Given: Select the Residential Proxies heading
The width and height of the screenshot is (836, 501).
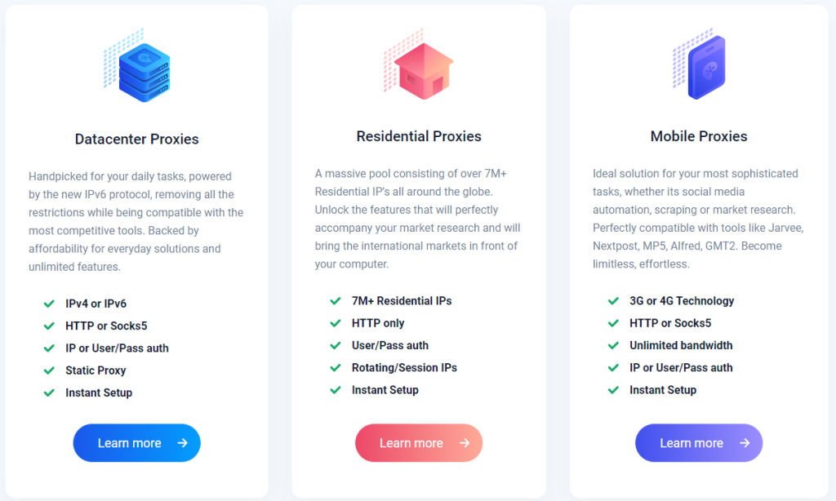Looking at the screenshot, I should [x=419, y=136].
